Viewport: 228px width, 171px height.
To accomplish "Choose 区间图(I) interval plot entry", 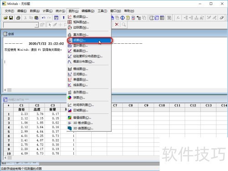I will click(x=89, y=74).
